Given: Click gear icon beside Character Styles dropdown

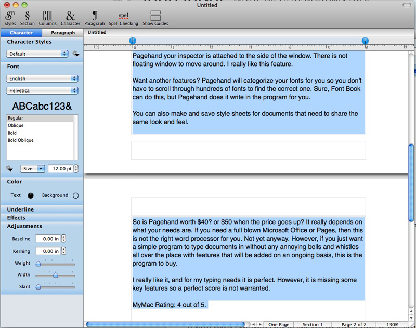Looking at the screenshot, I should pyautogui.click(x=76, y=54).
